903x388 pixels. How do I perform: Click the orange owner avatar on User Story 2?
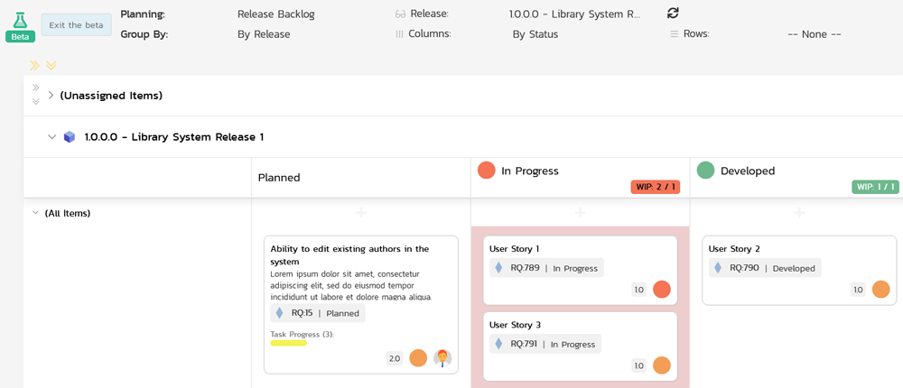pyautogui.click(x=880, y=290)
